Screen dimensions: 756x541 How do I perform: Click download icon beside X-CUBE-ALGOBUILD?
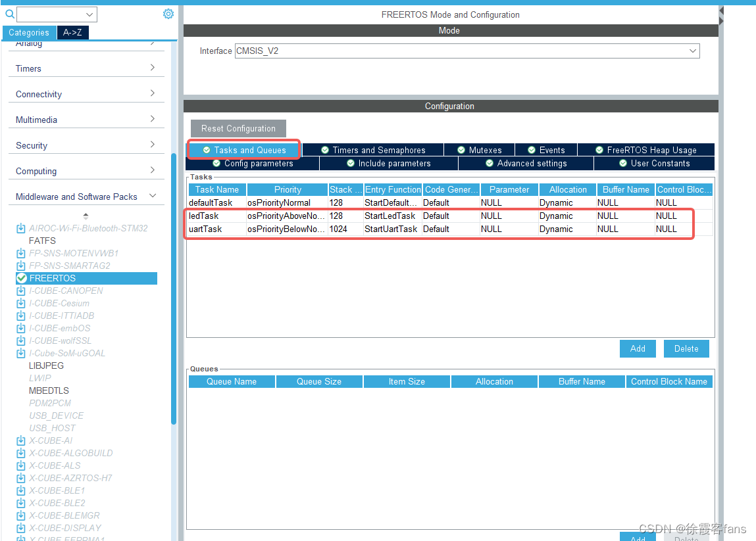[x=21, y=454]
